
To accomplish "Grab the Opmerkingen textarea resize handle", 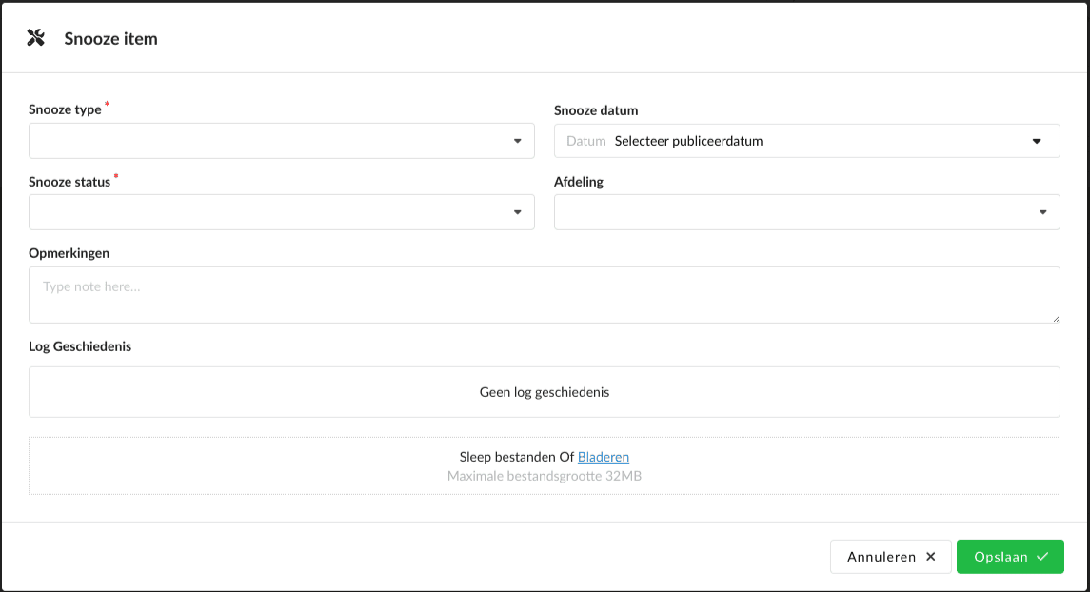I will (x=1055, y=318).
